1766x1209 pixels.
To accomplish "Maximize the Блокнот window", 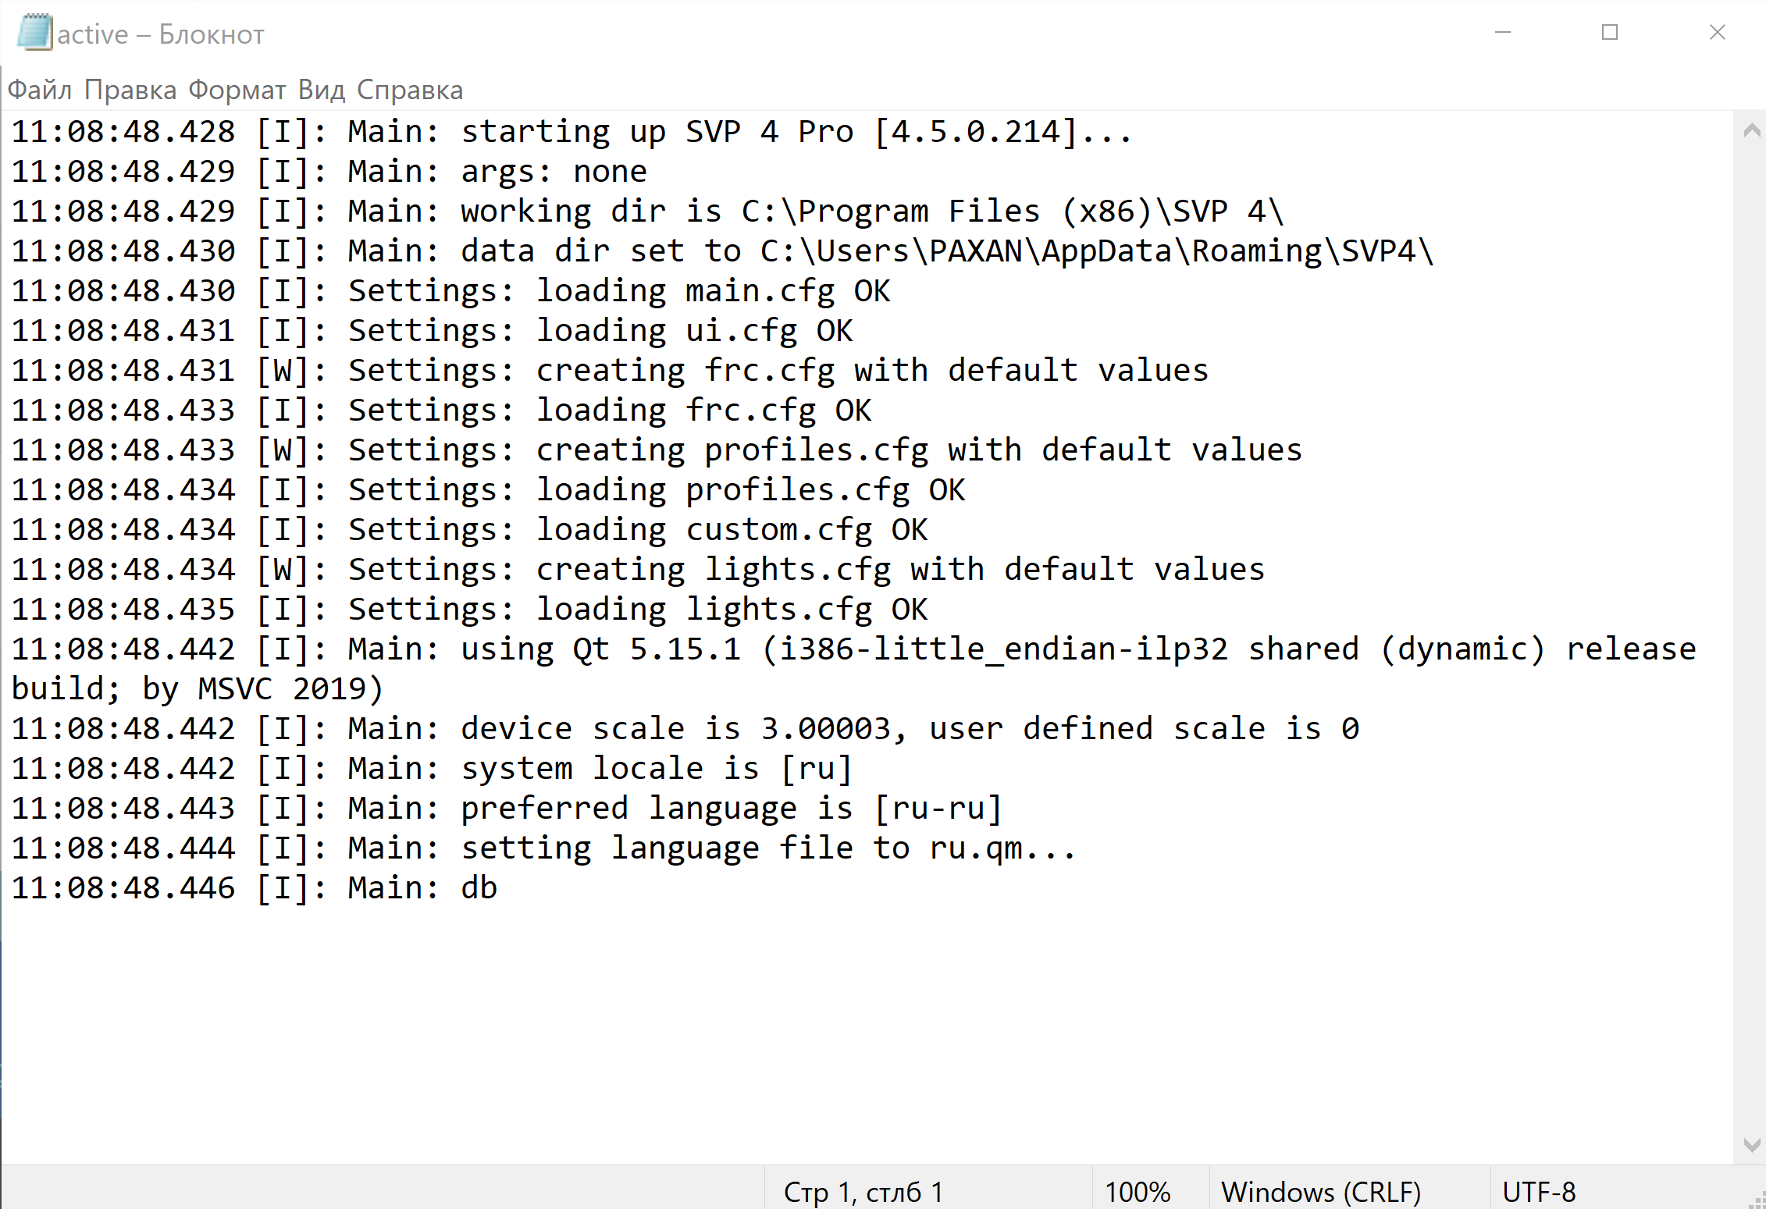I will pyautogui.click(x=1610, y=33).
